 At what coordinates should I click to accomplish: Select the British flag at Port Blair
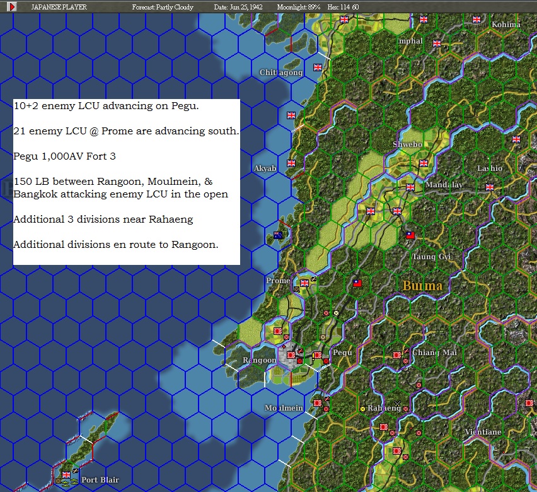click(x=66, y=475)
